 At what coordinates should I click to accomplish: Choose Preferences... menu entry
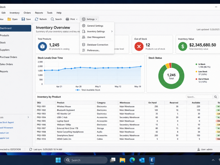click(97, 50)
